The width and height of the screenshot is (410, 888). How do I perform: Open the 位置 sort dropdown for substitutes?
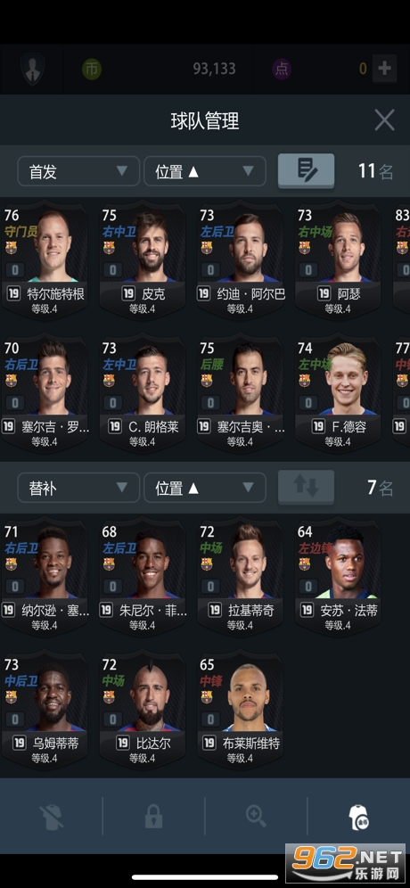pos(204,488)
